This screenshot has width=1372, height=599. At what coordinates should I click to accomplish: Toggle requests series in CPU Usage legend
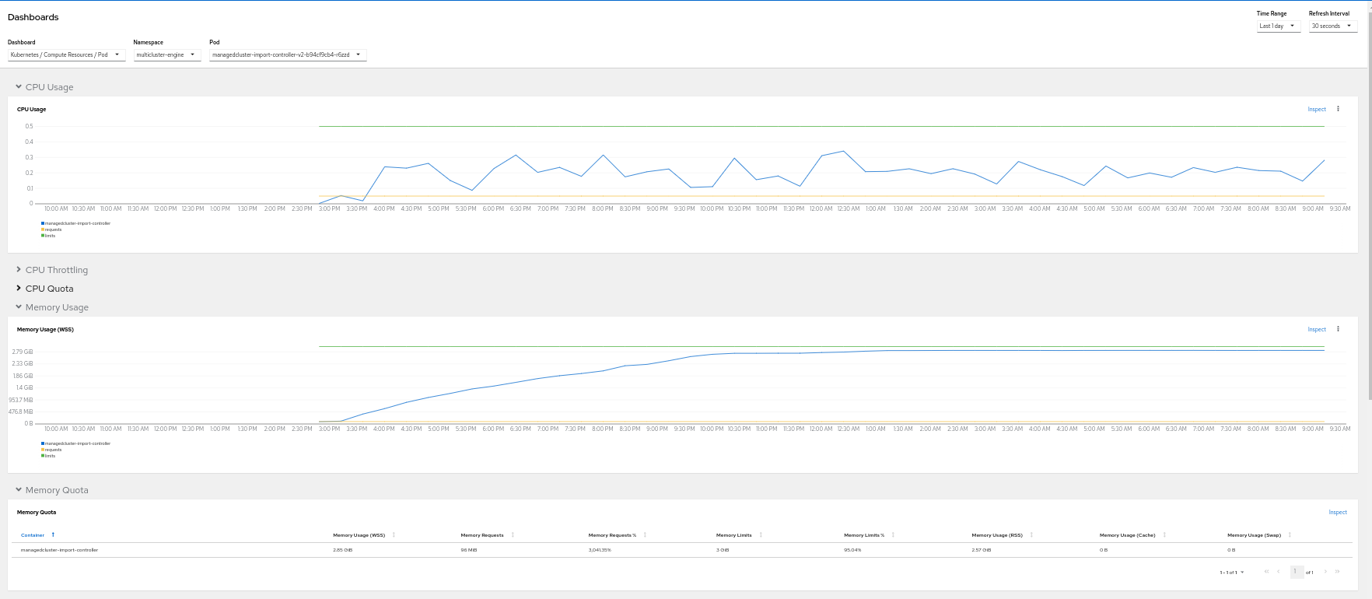point(53,229)
